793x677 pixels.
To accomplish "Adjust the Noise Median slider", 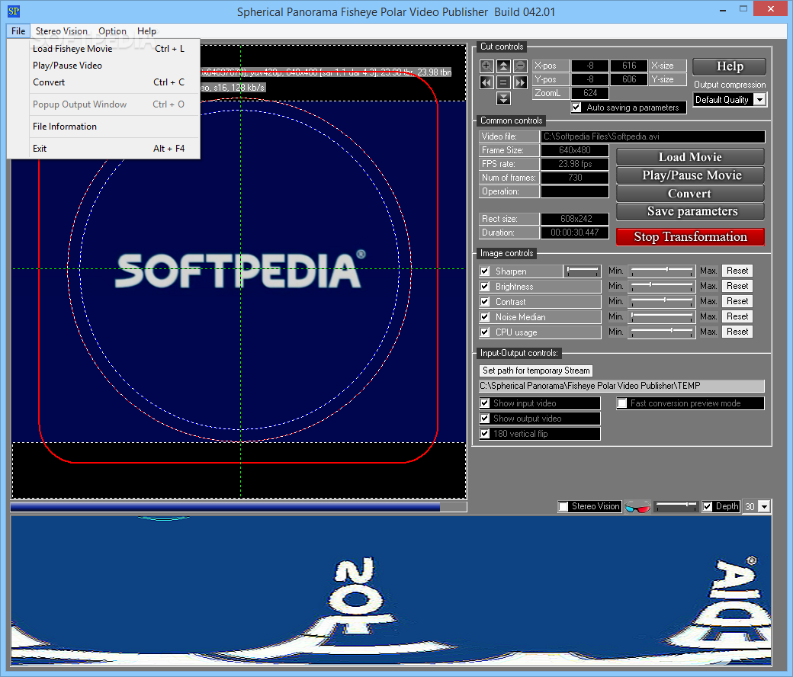I will click(x=662, y=316).
